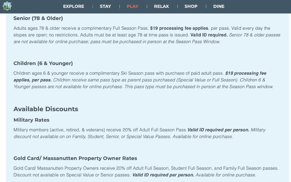
Task: Click the italic "$19 processing fee" children text
Action: 246,73
